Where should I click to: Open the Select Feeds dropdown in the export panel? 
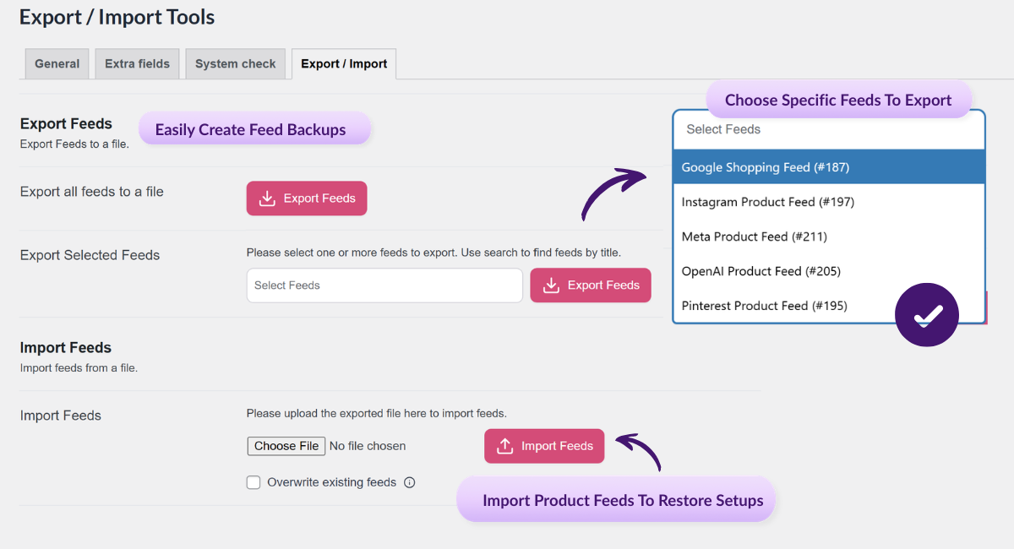pos(828,129)
